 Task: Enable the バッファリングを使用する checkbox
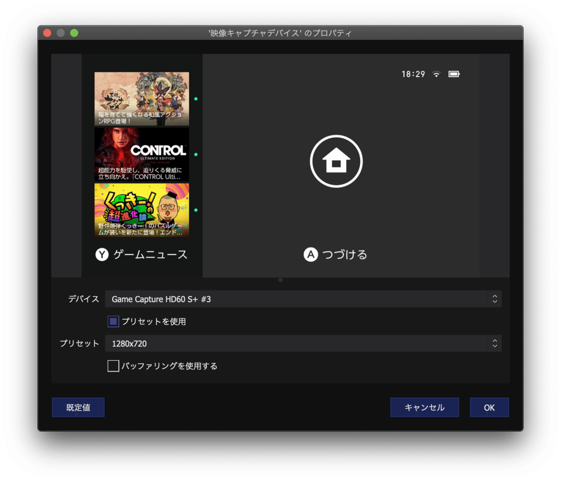point(113,366)
